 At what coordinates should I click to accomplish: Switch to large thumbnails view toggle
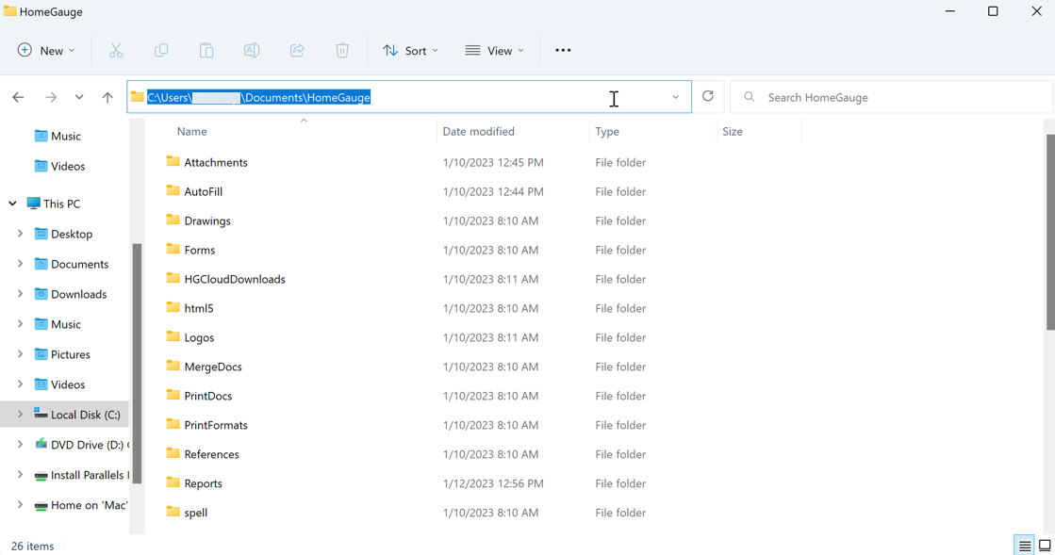tap(1045, 546)
